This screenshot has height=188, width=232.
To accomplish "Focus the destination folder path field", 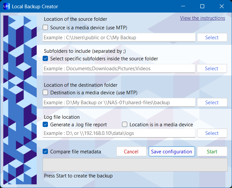I will [x=119, y=103].
